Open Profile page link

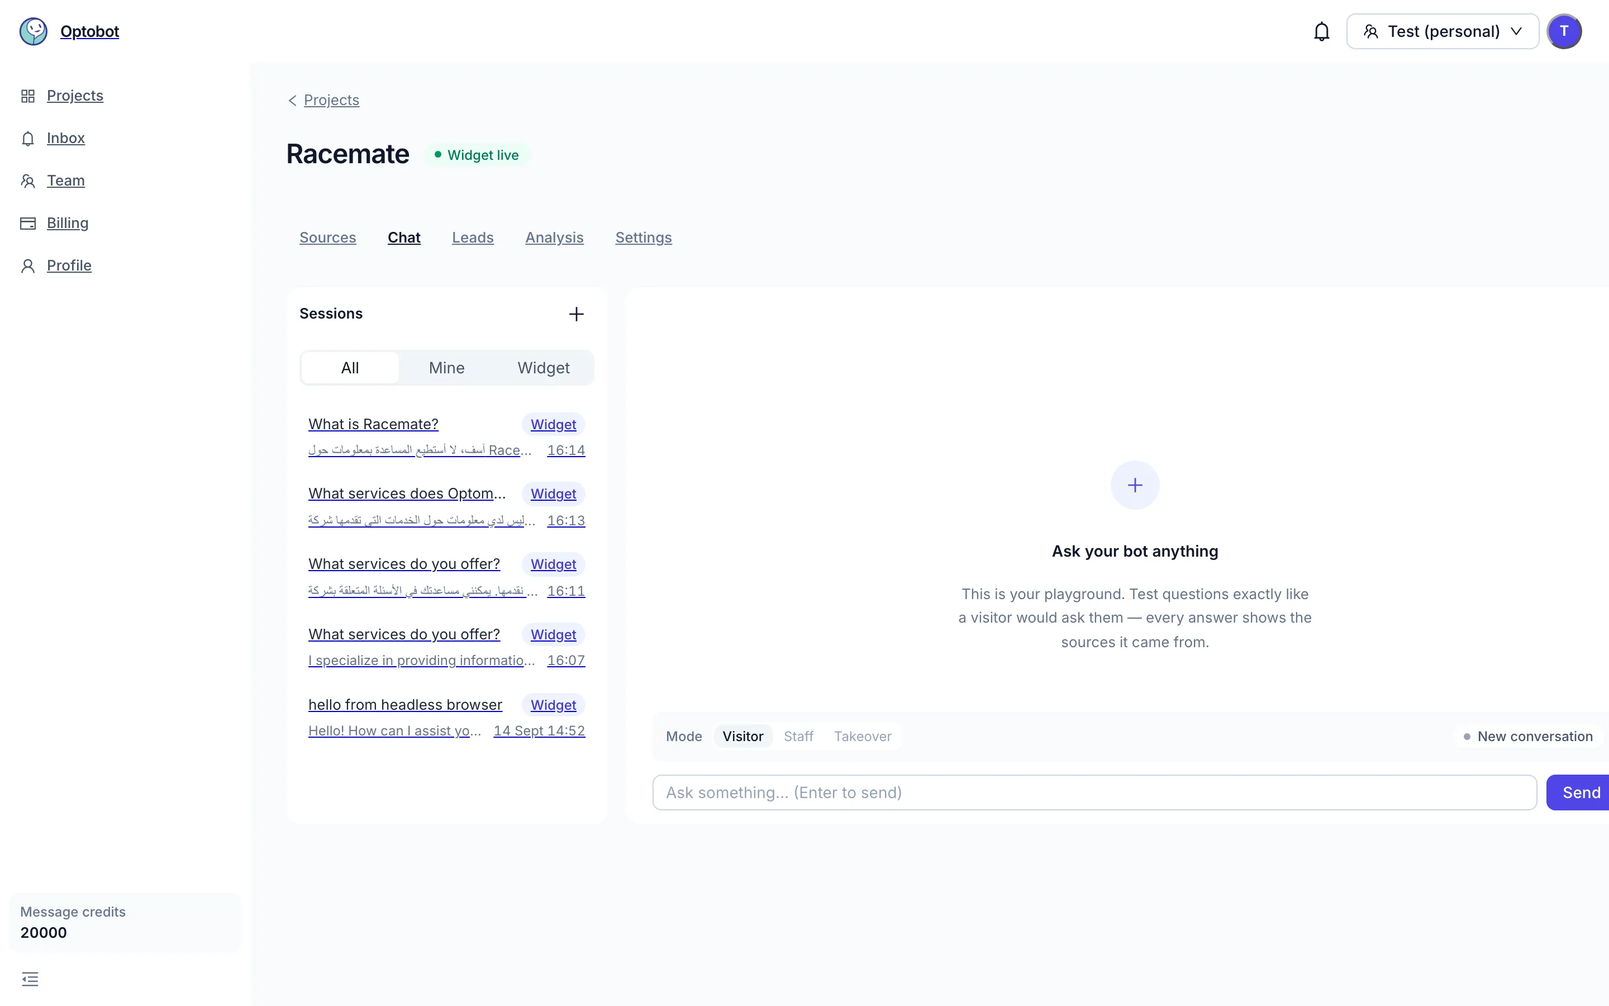[x=69, y=266]
